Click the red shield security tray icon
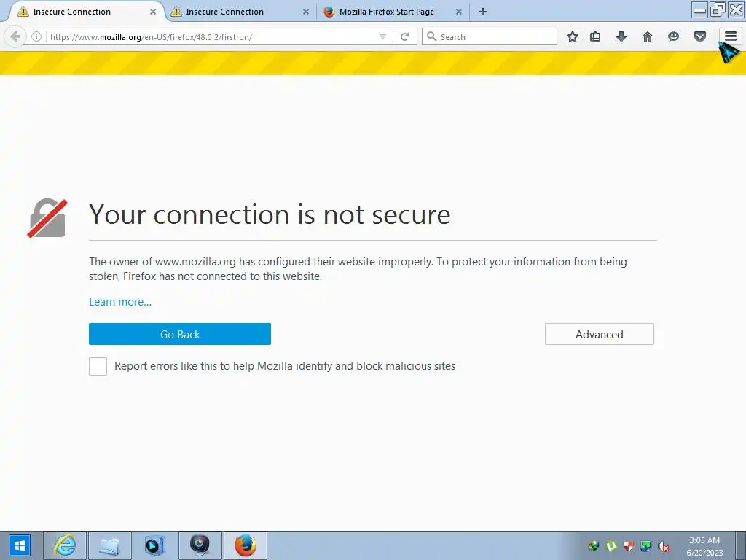746x560 pixels. [x=629, y=547]
